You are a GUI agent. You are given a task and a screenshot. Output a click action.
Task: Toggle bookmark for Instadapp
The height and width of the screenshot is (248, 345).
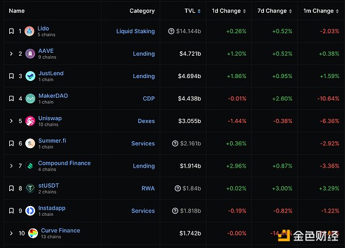11,211
